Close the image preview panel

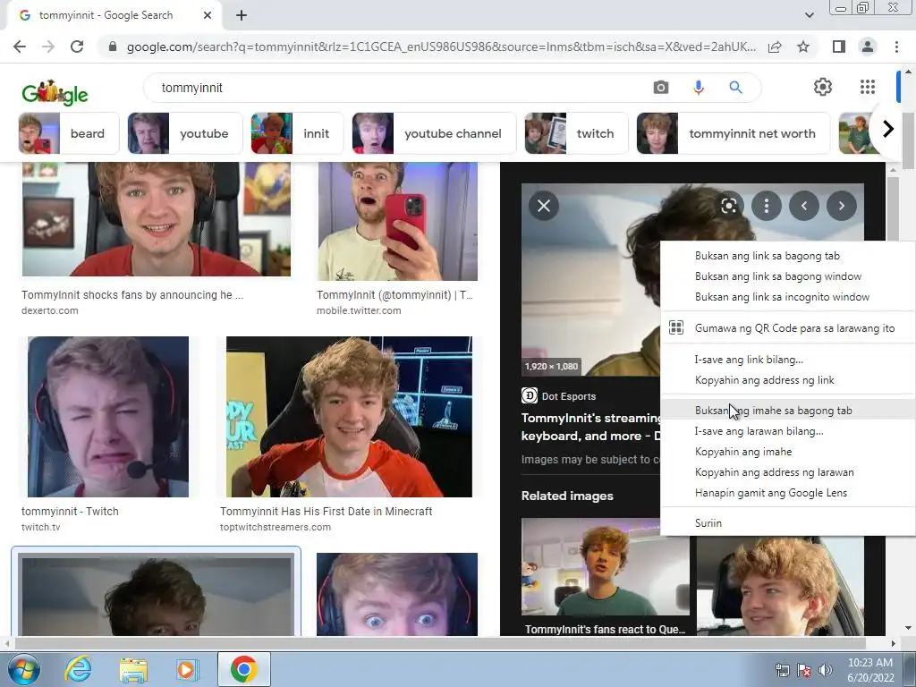coord(543,206)
